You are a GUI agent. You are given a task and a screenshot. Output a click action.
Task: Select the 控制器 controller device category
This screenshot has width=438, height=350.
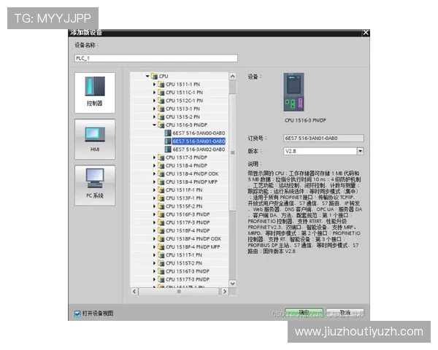point(95,93)
